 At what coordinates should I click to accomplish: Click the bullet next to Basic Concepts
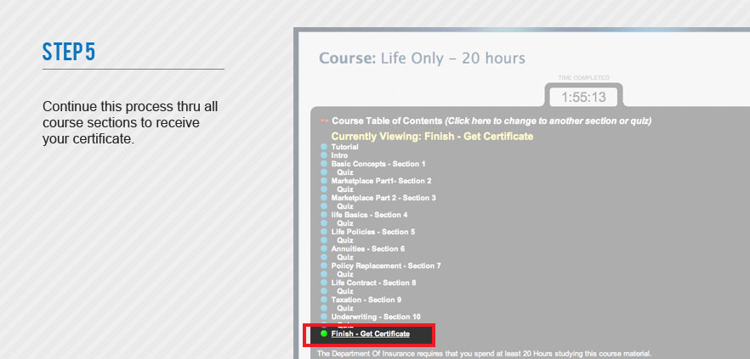coord(324,164)
